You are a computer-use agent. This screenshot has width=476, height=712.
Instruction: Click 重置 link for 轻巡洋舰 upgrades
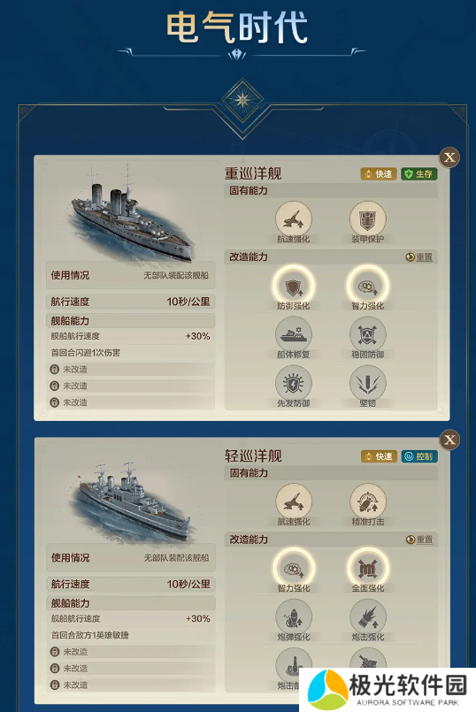(x=418, y=540)
